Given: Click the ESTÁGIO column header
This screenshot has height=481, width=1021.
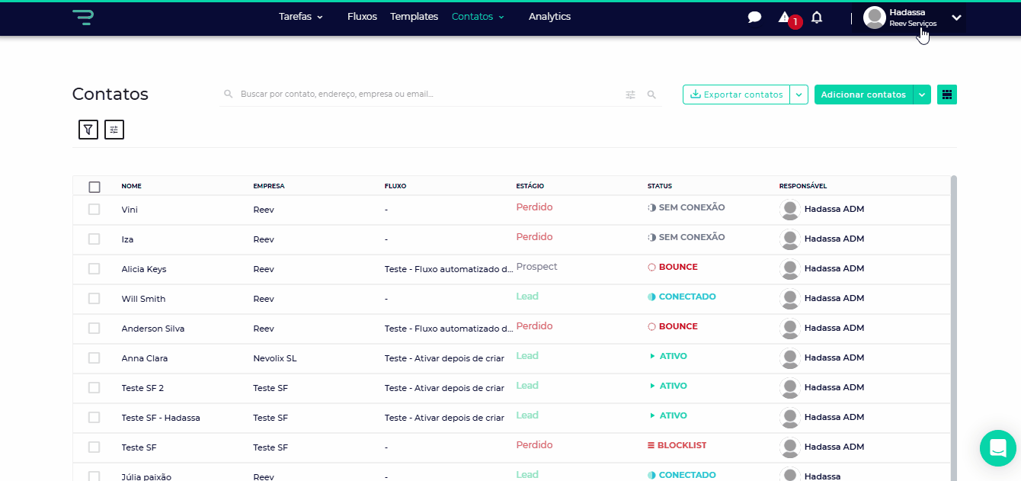Looking at the screenshot, I should [530, 186].
